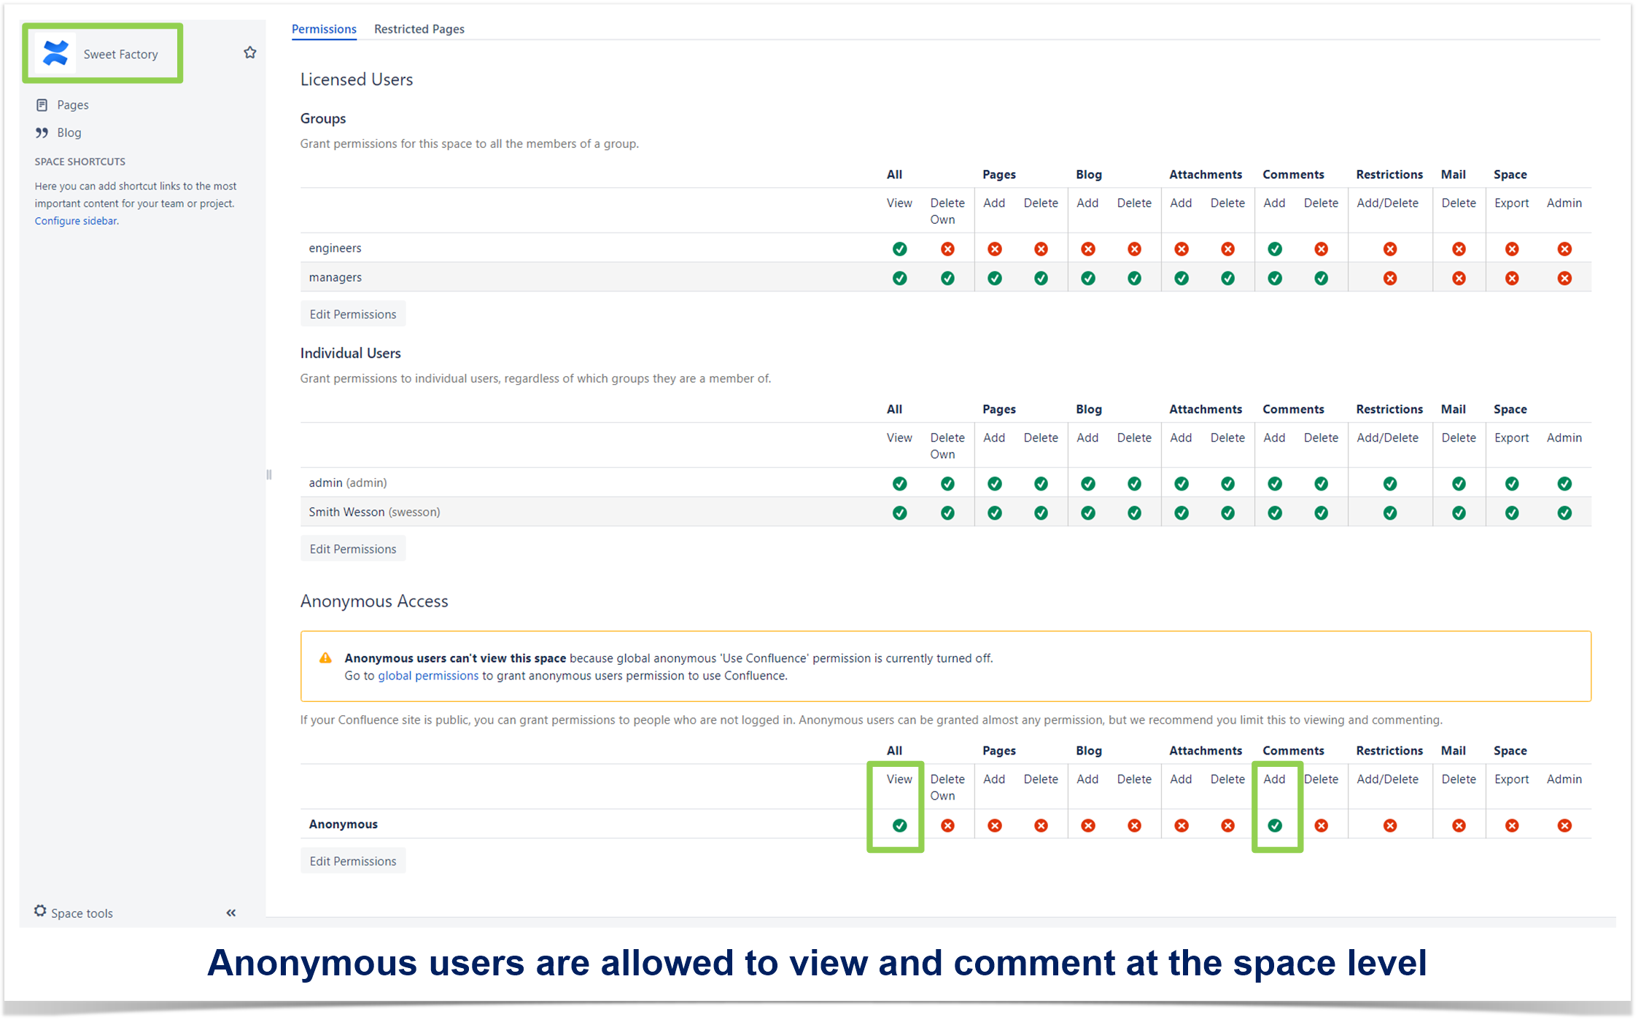Toggle Delete Own permission for engineers group
The width and height of the screenshot is (1641, 1022).
[947, 249]
